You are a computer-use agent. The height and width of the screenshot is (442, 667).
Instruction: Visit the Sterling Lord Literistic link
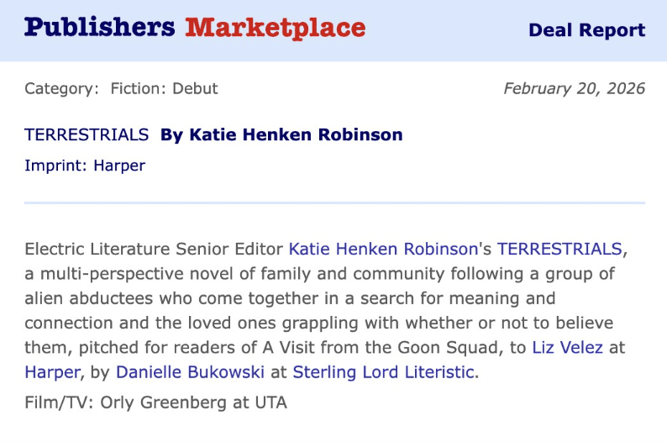(383, 371)
